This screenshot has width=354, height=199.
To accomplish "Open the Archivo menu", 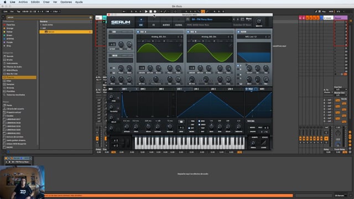I will pyautogui.click(x=23, y=2).
